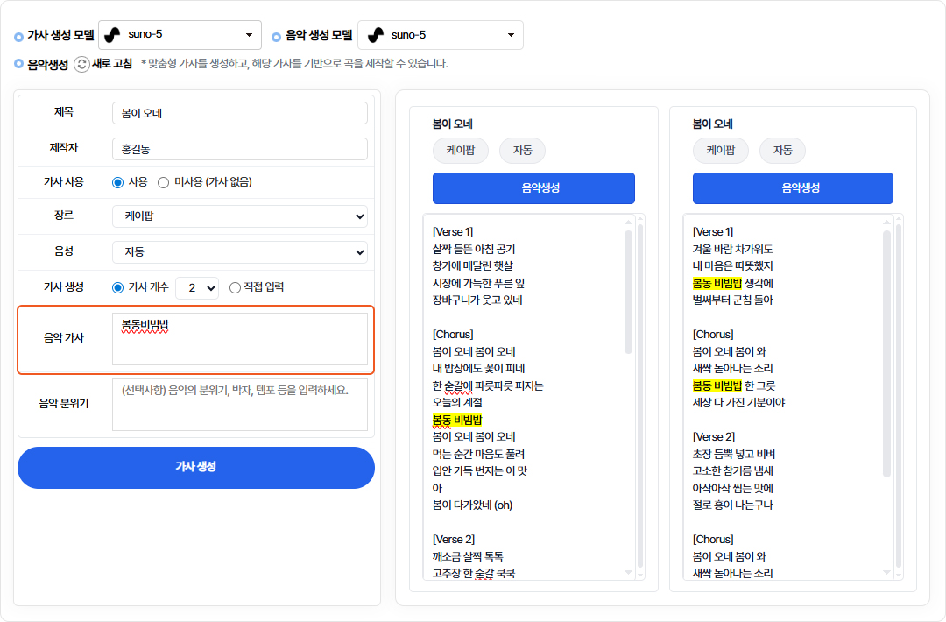Click the suno logo in 가사 생성 모델

pos(112,35)
